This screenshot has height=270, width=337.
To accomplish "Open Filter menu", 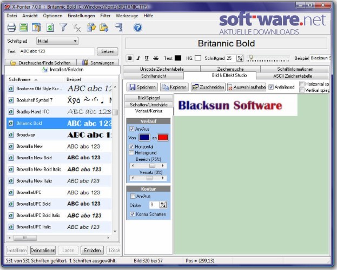I will pos(105,16).
